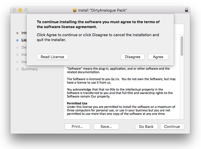The height and width of the screenshot is (149, 201).
Task: Click the 'Permitted Use' heading
Action: click(77, 103)
